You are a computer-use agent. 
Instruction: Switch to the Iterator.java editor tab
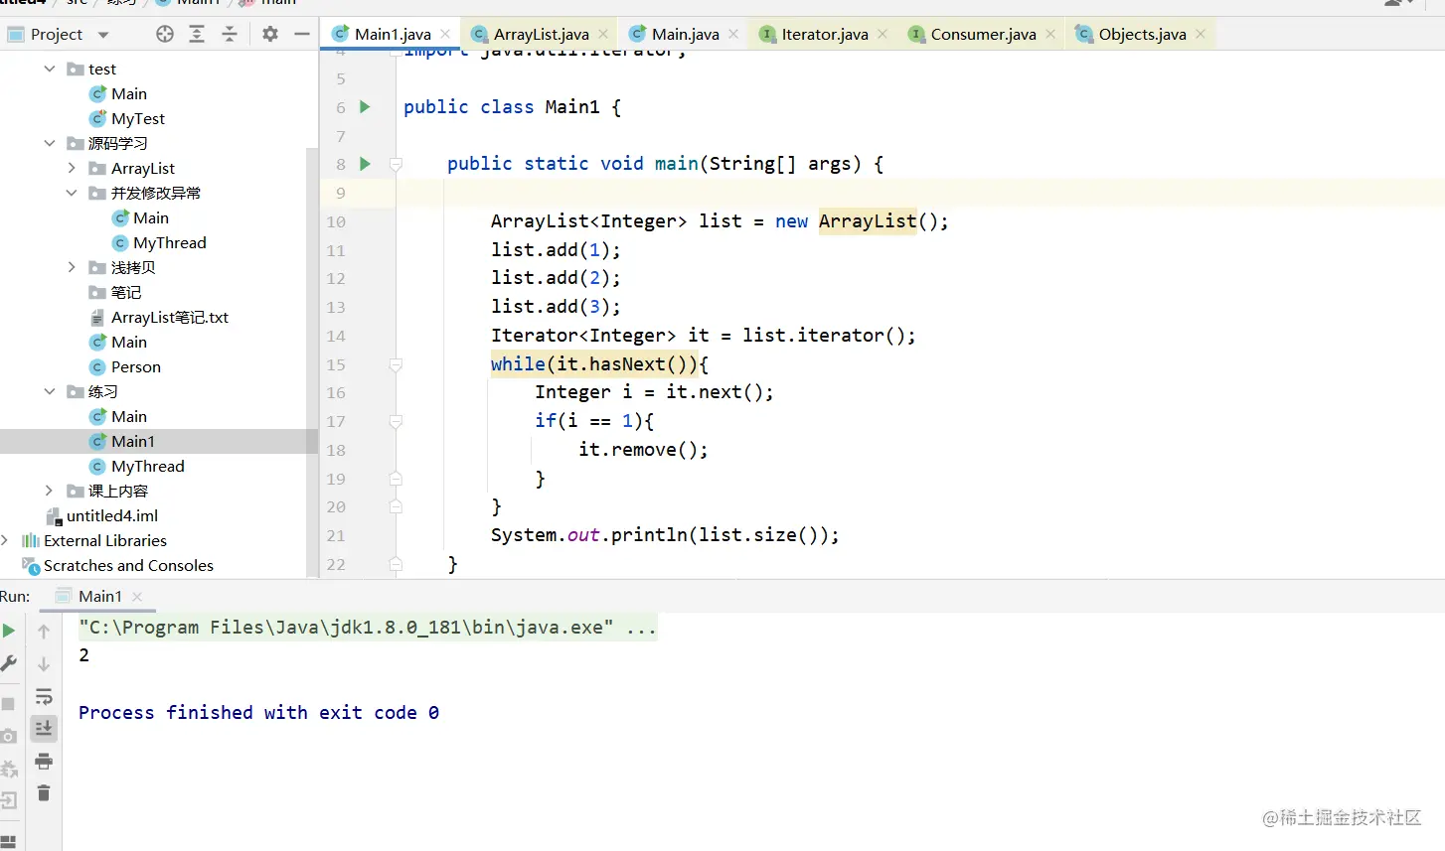pos(824,34)
